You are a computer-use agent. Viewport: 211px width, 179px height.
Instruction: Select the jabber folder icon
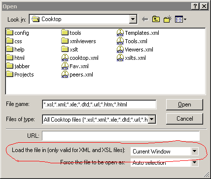[10, 66]
